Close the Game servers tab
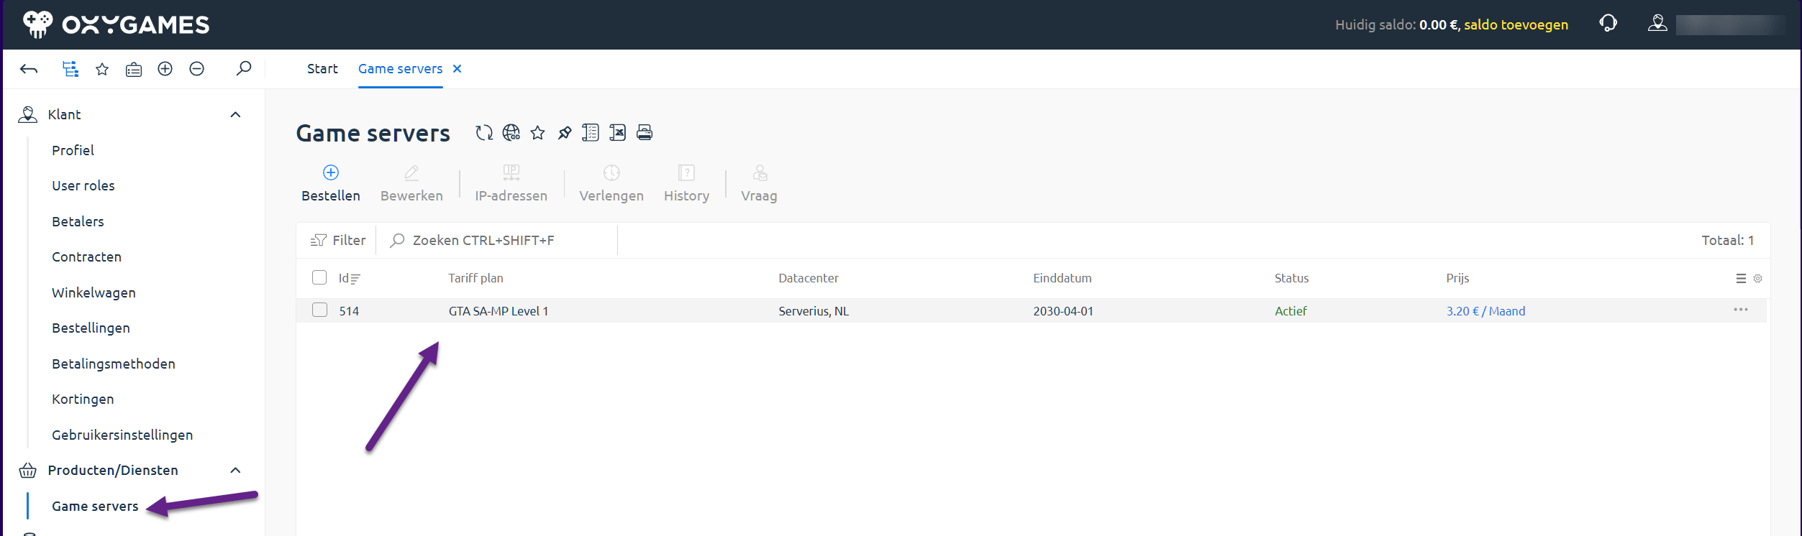The width and height of the screenshot is (1802, 536). (457, 69)
